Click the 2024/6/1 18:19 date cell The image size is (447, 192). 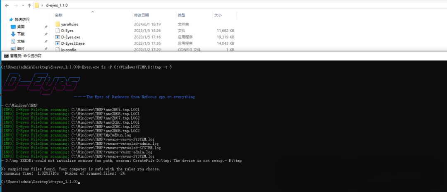pyautogui.click(x=147, y=24)
